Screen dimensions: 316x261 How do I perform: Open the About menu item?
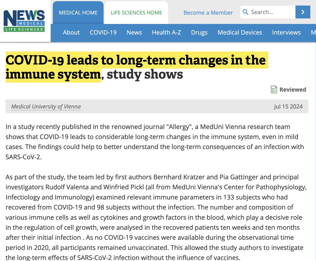click(71, 33)
